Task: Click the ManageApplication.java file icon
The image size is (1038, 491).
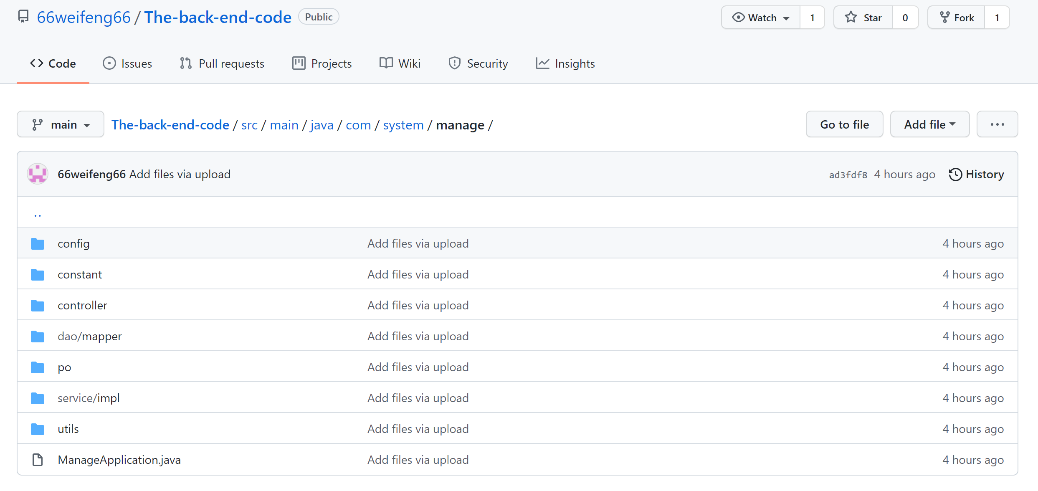Action: [38, 460]
